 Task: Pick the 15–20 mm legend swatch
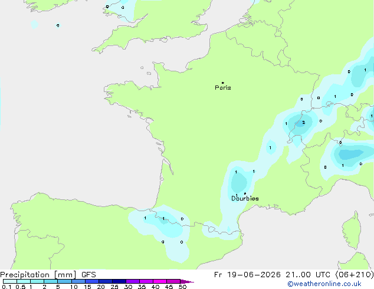[x=92, y=281]
